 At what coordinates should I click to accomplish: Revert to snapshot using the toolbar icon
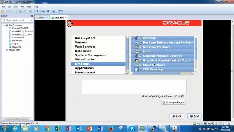(26, 11)
